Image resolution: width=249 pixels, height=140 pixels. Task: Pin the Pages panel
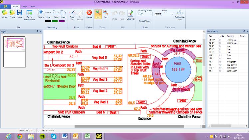[37, 31]
